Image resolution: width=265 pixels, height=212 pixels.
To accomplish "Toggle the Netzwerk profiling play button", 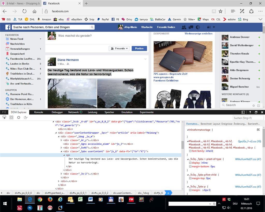I will click(81, 112).
